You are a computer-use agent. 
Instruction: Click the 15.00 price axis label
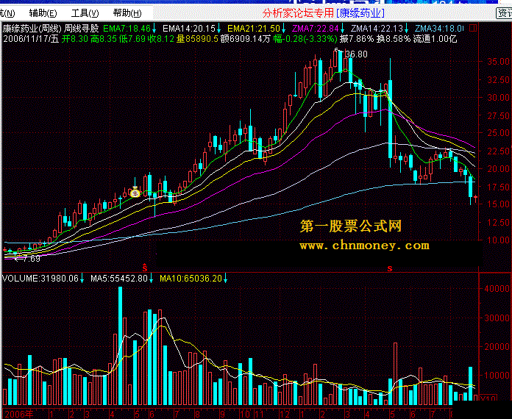499,204
